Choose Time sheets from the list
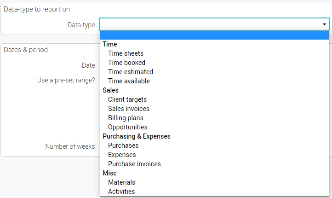The image size is (332, 198). click(x=126, y=53)
